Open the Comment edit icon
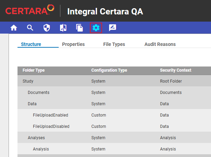Image resolution: width=211 pixels, height=157 pixels. click(113, 28)
